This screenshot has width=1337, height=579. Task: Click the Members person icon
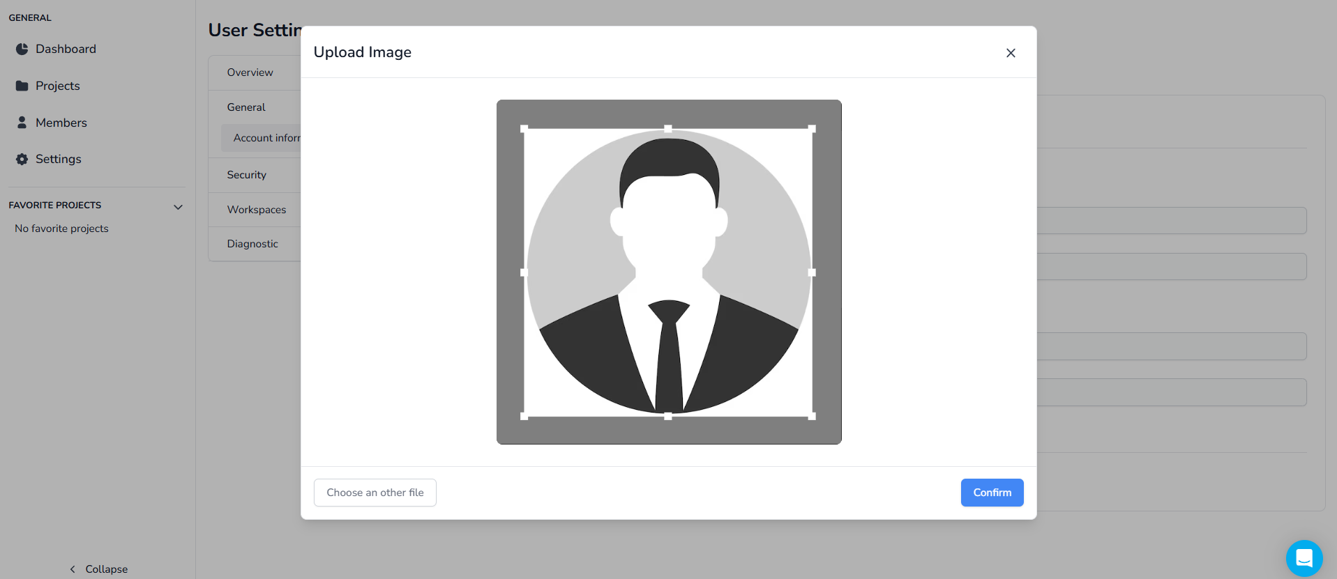(x=22, y=123)
